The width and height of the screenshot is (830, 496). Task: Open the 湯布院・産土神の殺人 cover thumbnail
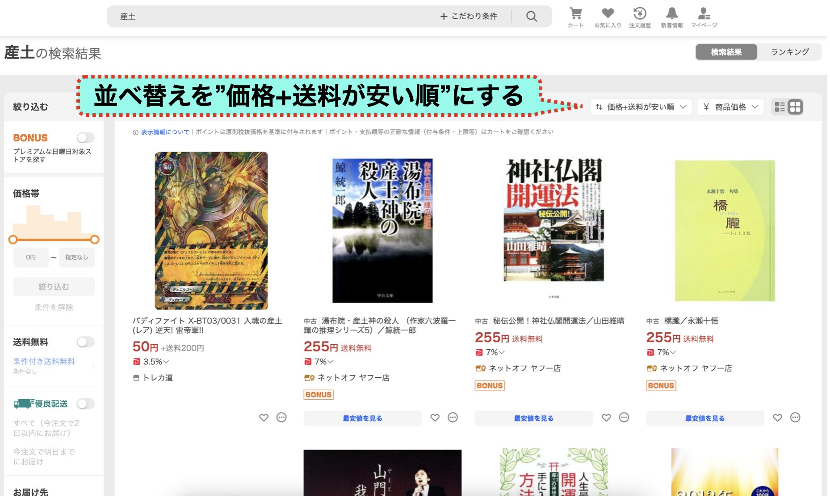point(382,231)
